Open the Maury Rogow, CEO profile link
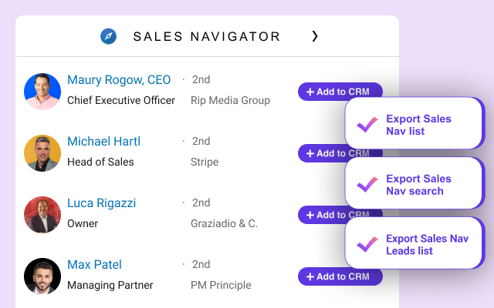 point(119,80)
